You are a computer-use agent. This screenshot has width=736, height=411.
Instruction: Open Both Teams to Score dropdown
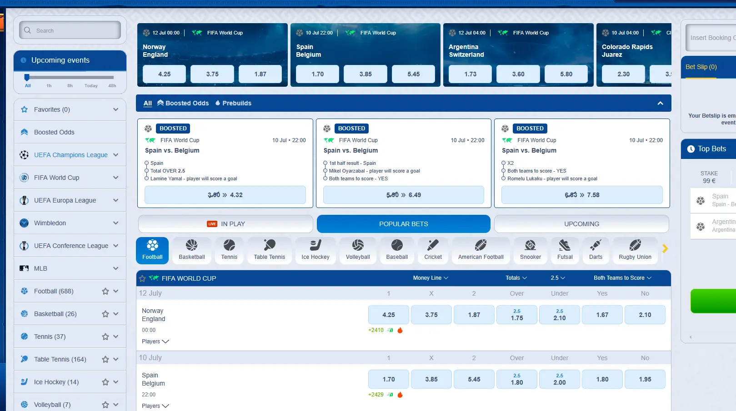point(622,278)
